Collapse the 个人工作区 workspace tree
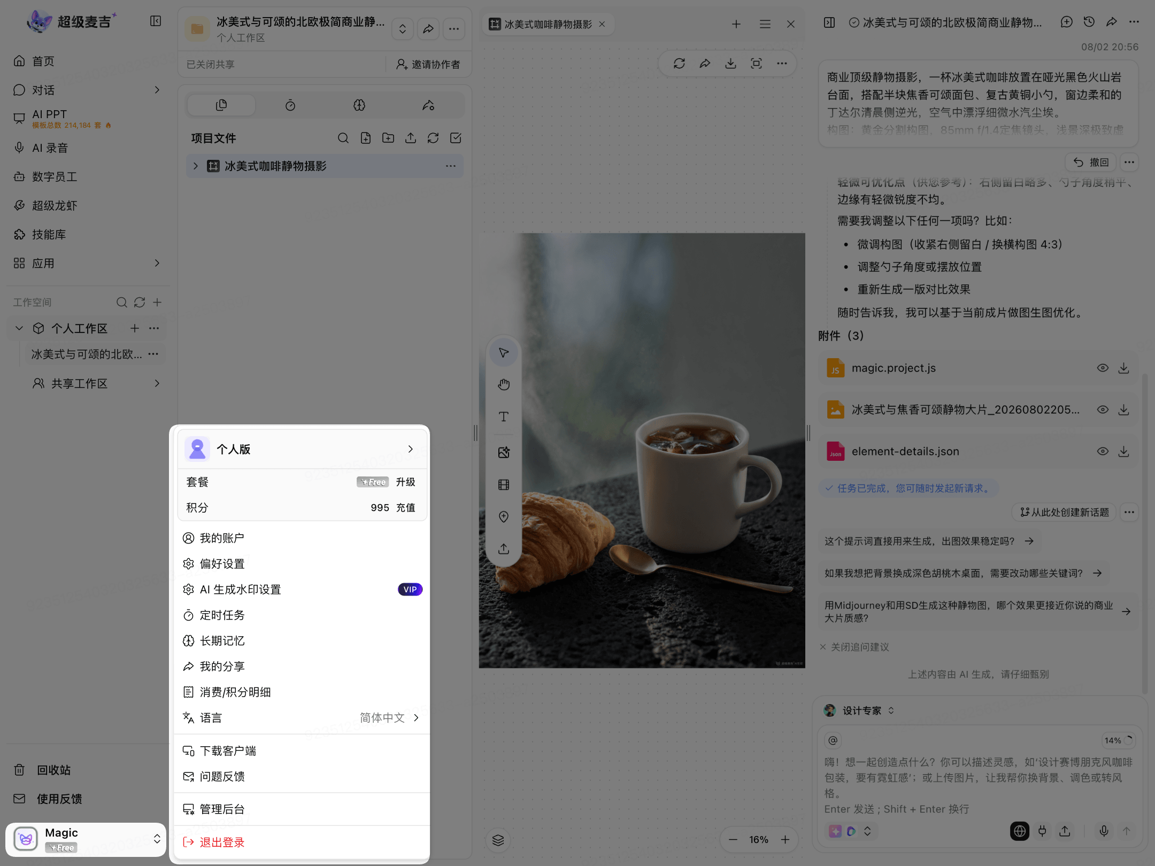Image resolution: width=1155 pixels, height=866 pixels. tap(19, 328)
